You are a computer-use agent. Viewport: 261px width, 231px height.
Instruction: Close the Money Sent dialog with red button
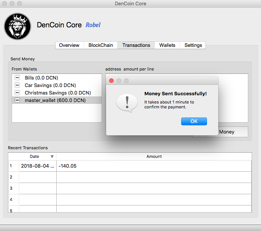tap(111, 81)
